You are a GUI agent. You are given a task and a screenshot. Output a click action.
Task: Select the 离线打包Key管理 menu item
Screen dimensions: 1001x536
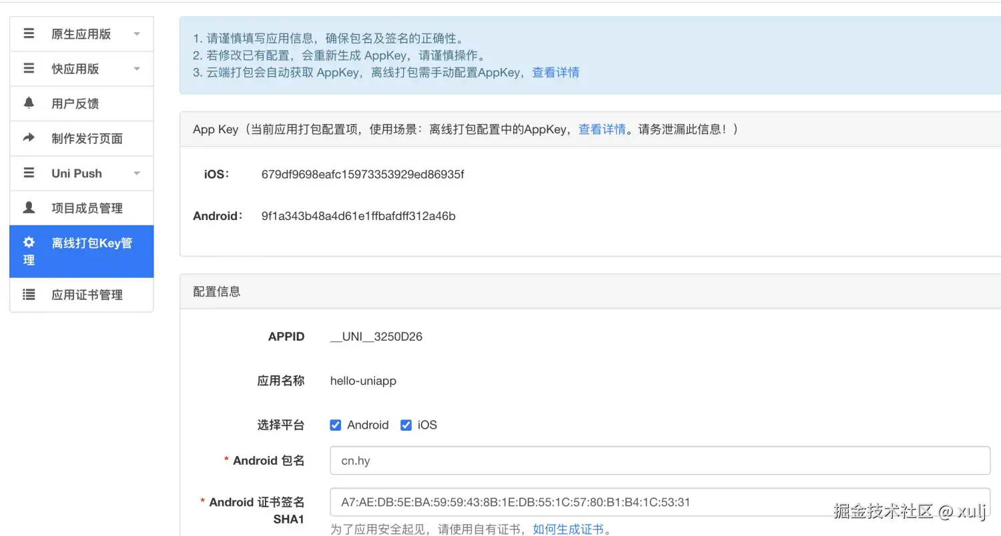click(x=81, y=251)
